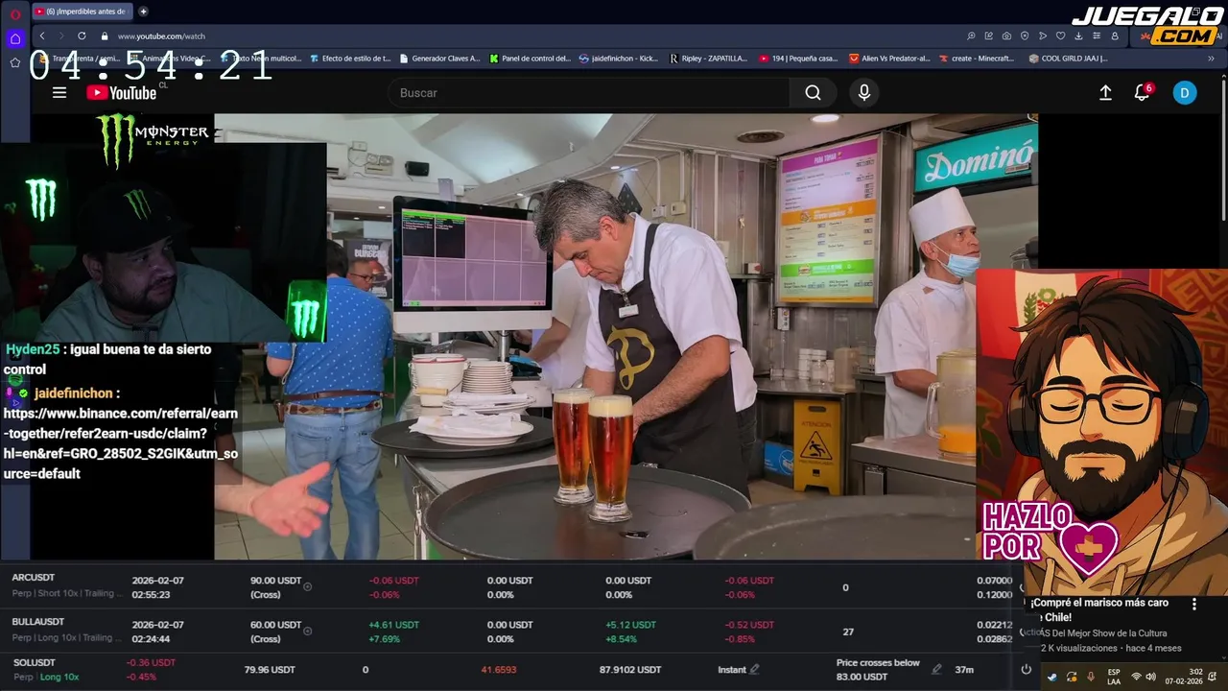Select the '¡Imperdibles antes de' browser tab

pos(81,12)
